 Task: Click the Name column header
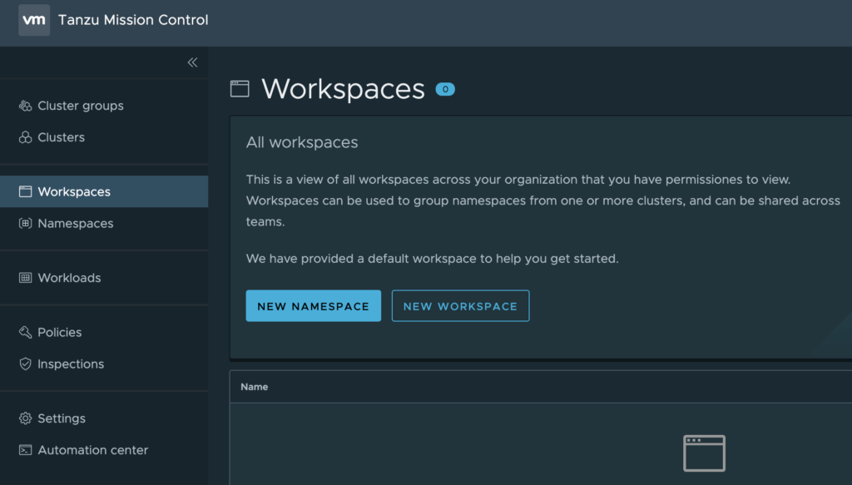click(x=255, y=387)
